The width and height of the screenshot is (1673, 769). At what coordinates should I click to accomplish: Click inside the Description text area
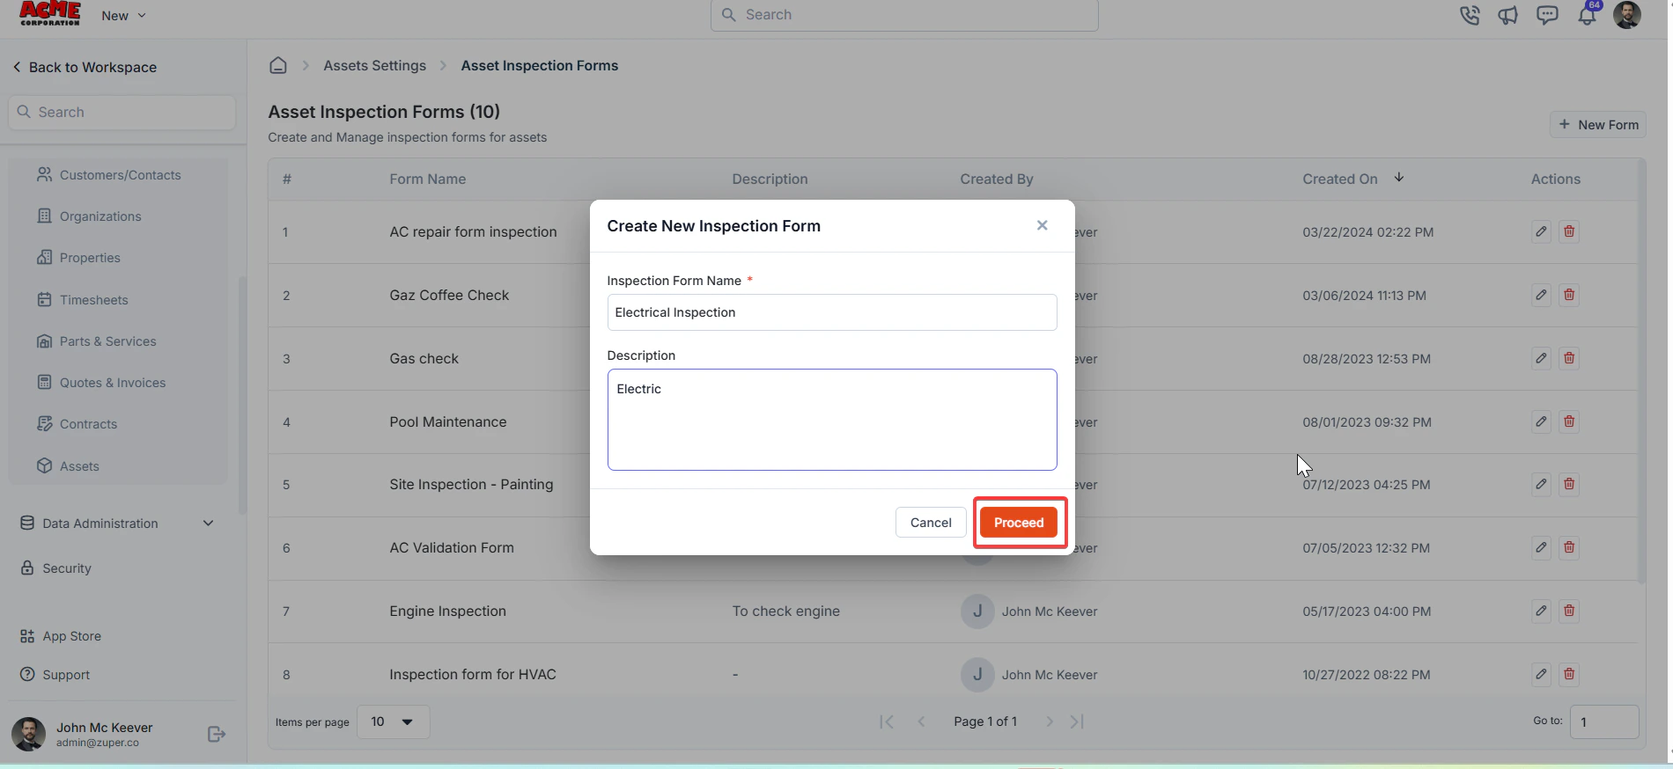(832, 420)
